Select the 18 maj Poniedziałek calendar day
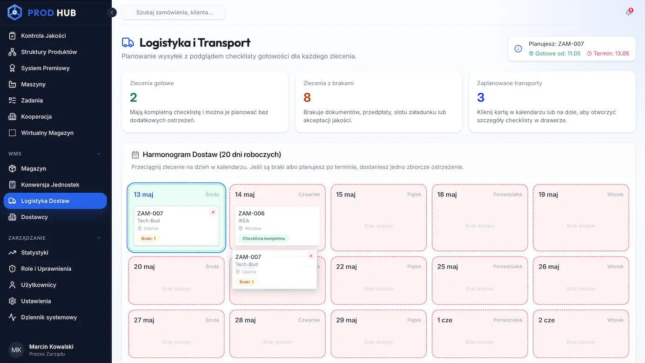Screen dimensions: 645x363 [480, 218]
